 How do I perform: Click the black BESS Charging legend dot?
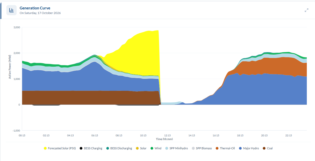click(81, 148)
